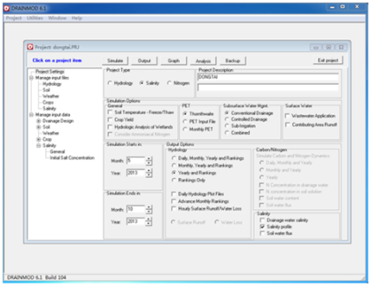
Task: Select the Rankings Only output option
Action: (174, 180)
